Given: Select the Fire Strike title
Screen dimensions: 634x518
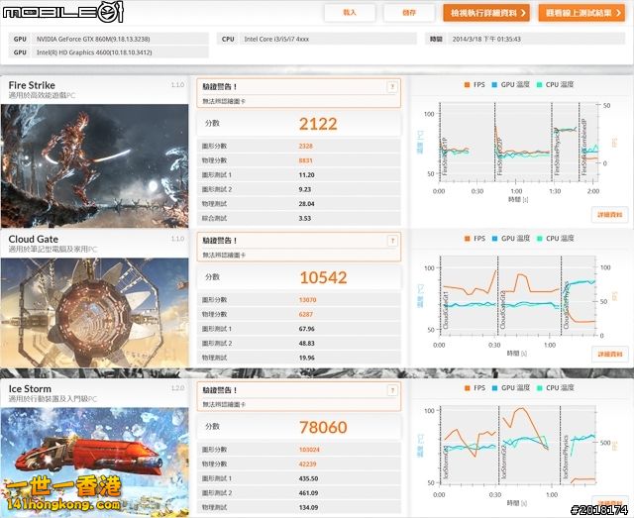Looking at the screenshot, I should [x=32, y=85].
